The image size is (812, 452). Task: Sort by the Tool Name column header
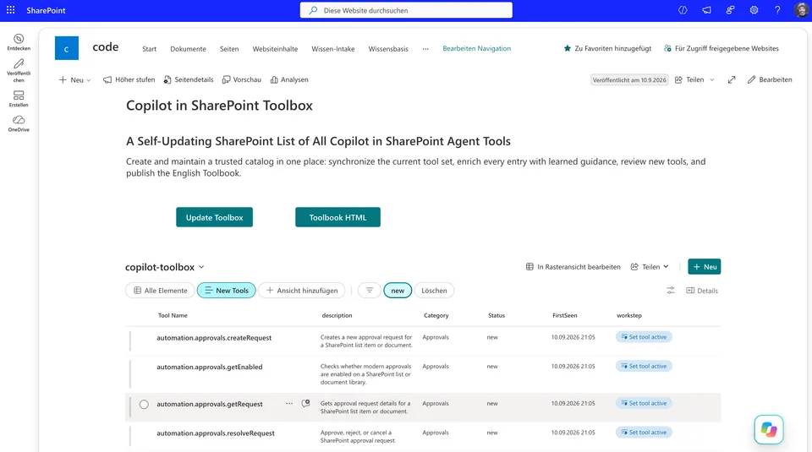tap(173, 315)
